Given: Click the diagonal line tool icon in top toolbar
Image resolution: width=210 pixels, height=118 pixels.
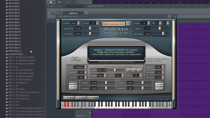Looking at the screenshot, I should tap(68, 2).
